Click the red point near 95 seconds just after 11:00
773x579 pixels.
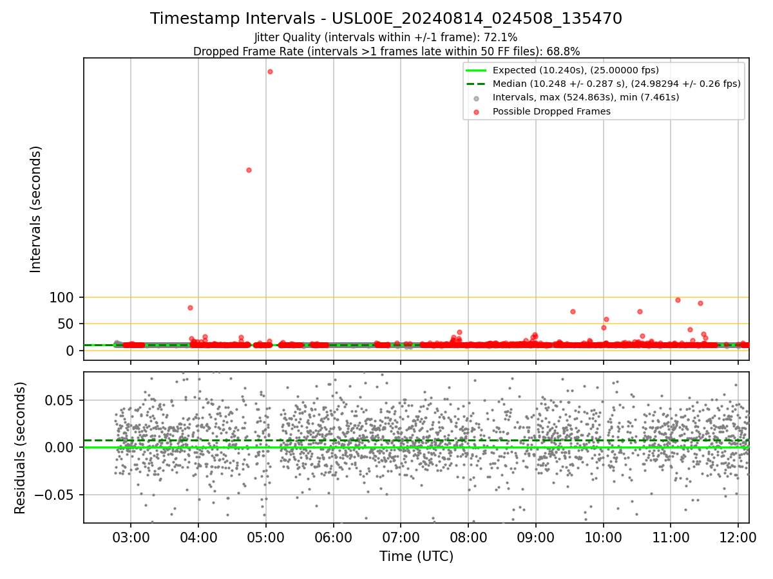pos(678,300)
